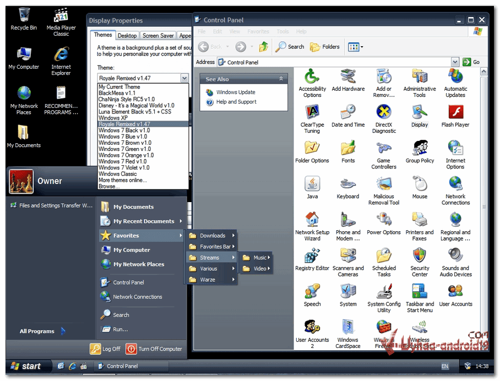Open Keyboard settings icon
Image resolution: width=500 pixels, height=381 pixels.
tap(348, 188)
